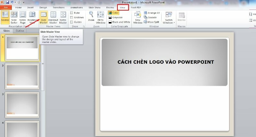Select slide 2 thumbnail
Viewport: 256px width, 137px height.
tap(22, 76)
